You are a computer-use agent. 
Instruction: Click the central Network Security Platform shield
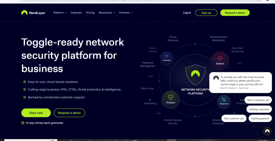coord(196,75)
